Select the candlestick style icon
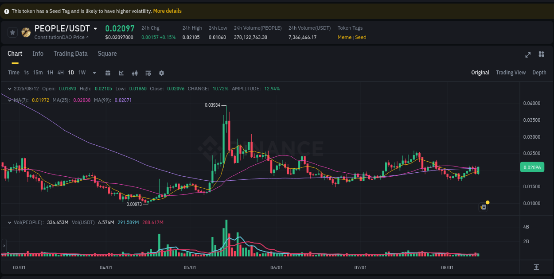 point(135,72)
